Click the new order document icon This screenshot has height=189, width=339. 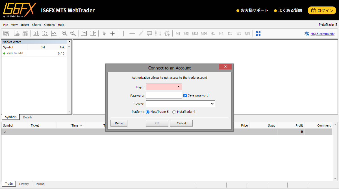(16, 33)
